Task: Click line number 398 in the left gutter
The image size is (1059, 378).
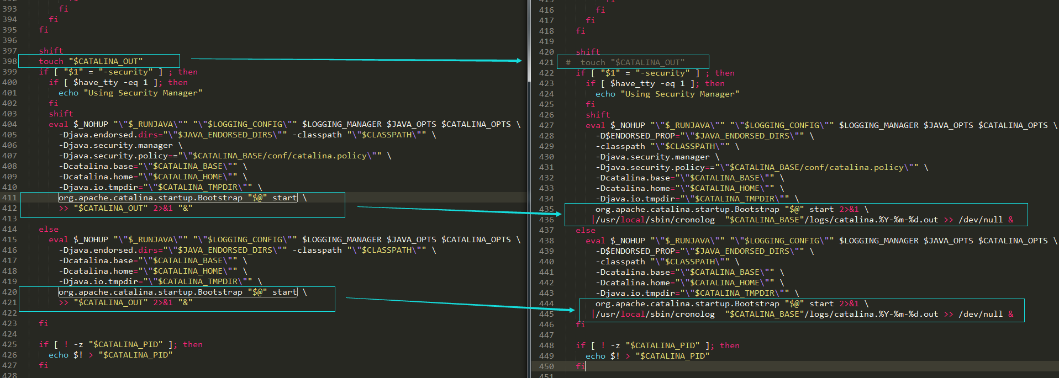Action: [x=9, y=61]
